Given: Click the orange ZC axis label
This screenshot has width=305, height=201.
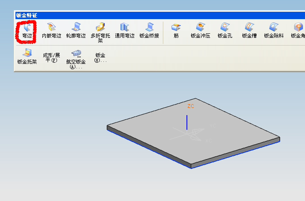Looking at the screenshot, I should tap(191, 106).
